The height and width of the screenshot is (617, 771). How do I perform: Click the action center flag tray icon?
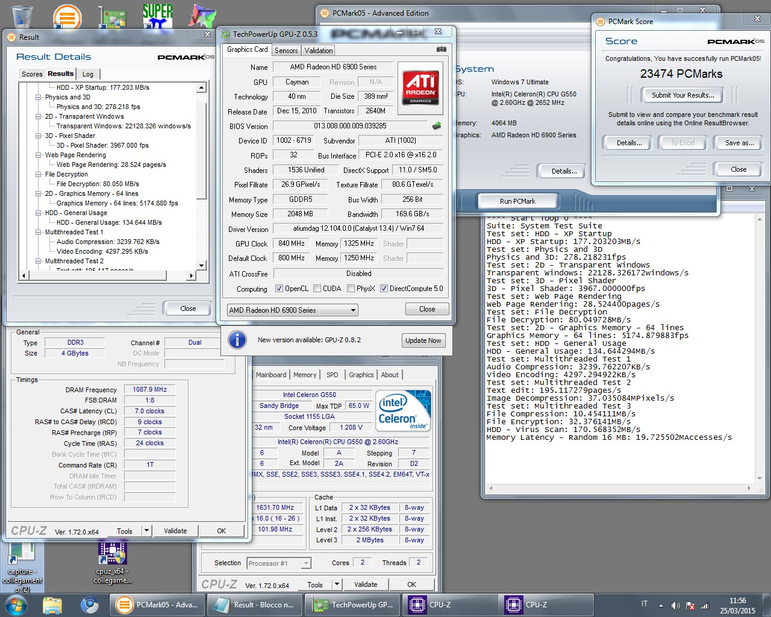point(690,606)
